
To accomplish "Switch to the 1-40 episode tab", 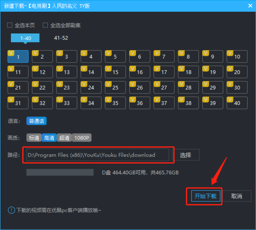I will coord(25,38).
